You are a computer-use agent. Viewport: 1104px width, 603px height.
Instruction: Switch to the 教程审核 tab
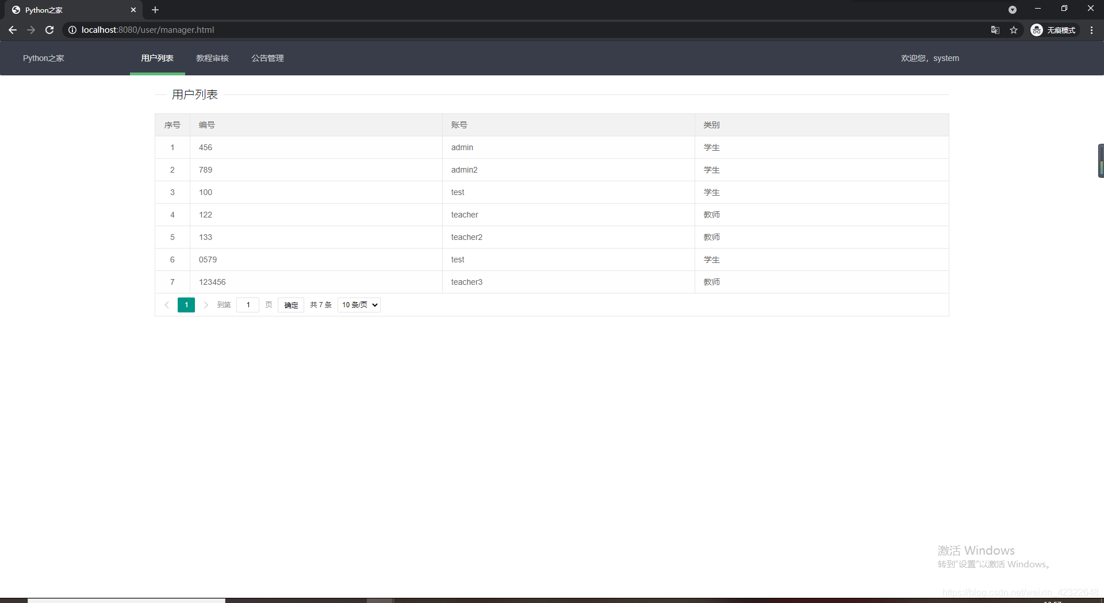213,58
